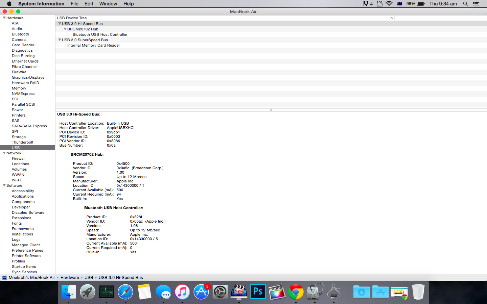This screenshot has height=304, width=487.
Task: Select Bluetooth USB Host Controller in device tree
Action: [x=100, y=34]
